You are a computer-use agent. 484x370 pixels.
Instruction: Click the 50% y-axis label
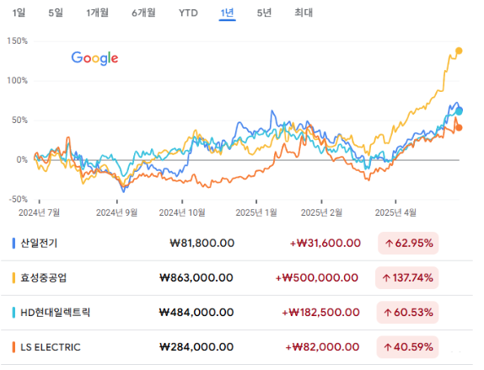pos(19,120)
